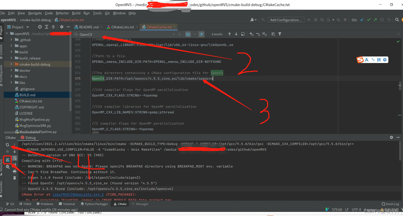403x216 pixels.
Task: Jump down in CMake output stack
Action: [x=15, y=151]
